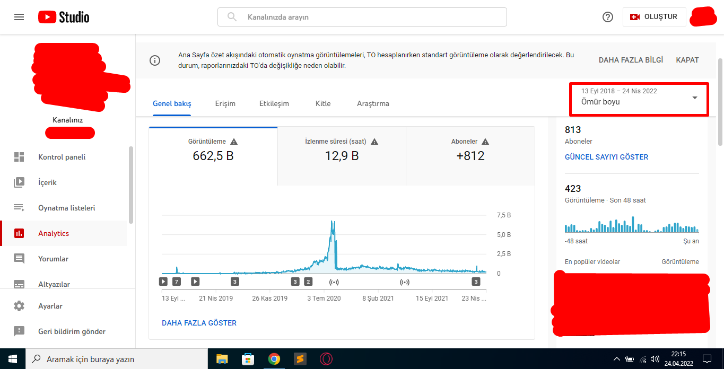Click the 21 Nis 2019 axis label
Screen dimensions: 724x369
(216, 298)
